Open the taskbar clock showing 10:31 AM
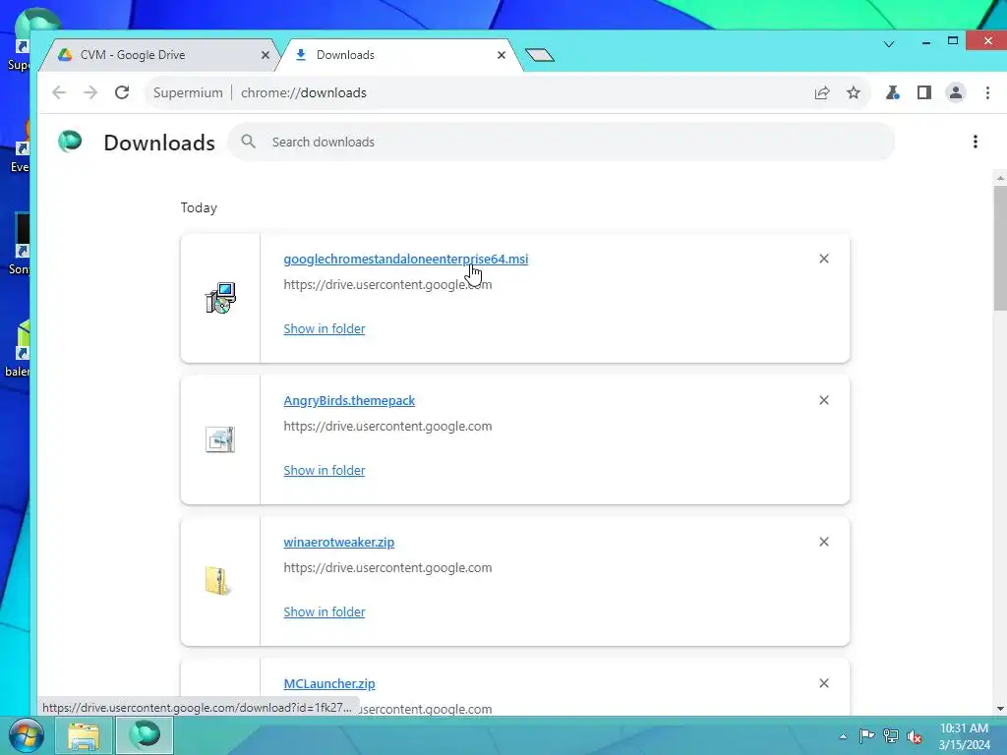 [964, 736]
